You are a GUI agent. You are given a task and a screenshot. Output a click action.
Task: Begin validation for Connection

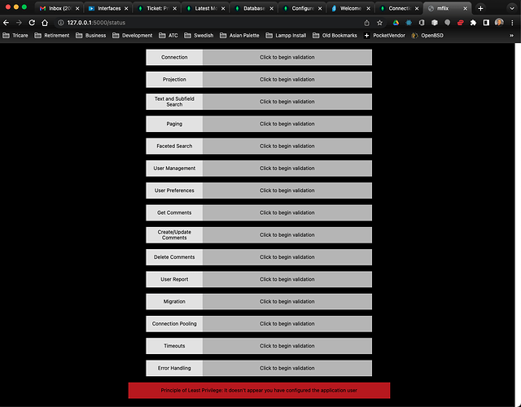point(287,57)
